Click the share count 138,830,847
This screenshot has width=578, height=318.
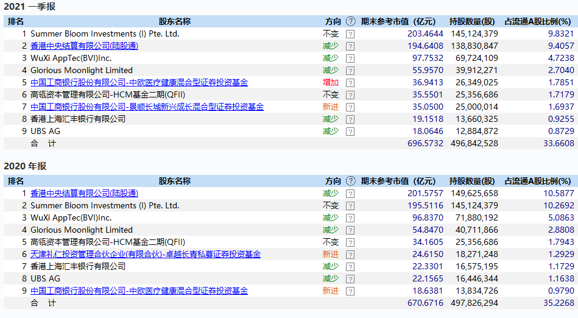[474, 46]
